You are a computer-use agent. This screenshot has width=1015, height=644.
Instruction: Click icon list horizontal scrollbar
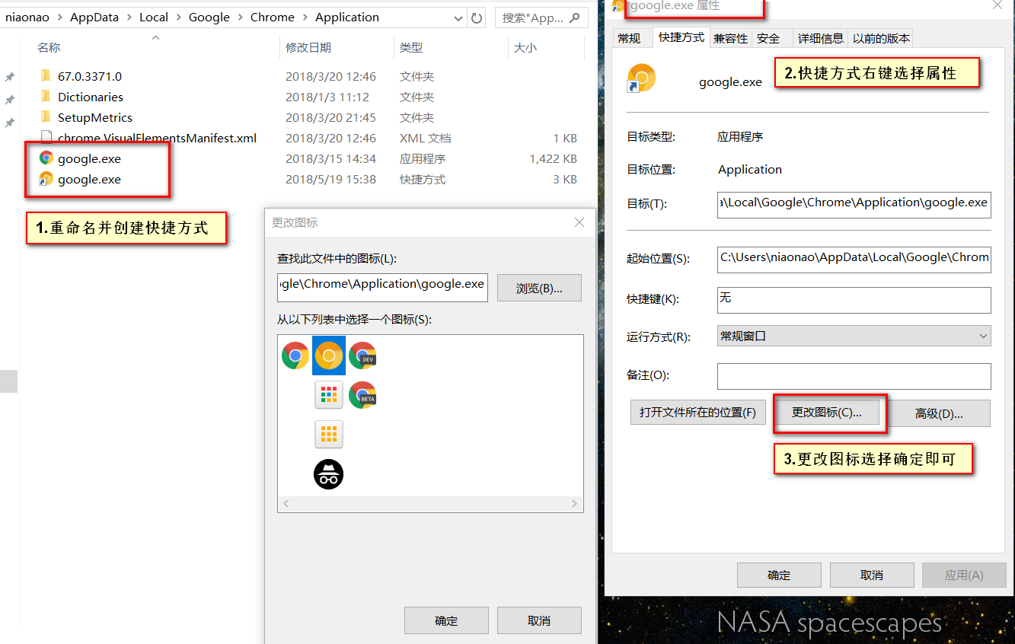[x=430, y=504]
